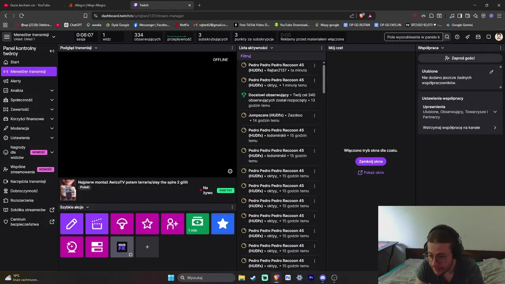
Task: Open Szkółka streamerów external link
Action: (x=29, y=210)
